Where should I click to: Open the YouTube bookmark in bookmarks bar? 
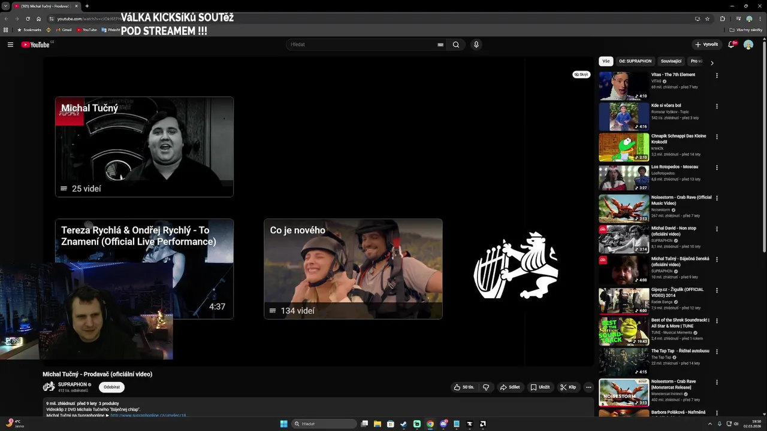tap(87, 30)
